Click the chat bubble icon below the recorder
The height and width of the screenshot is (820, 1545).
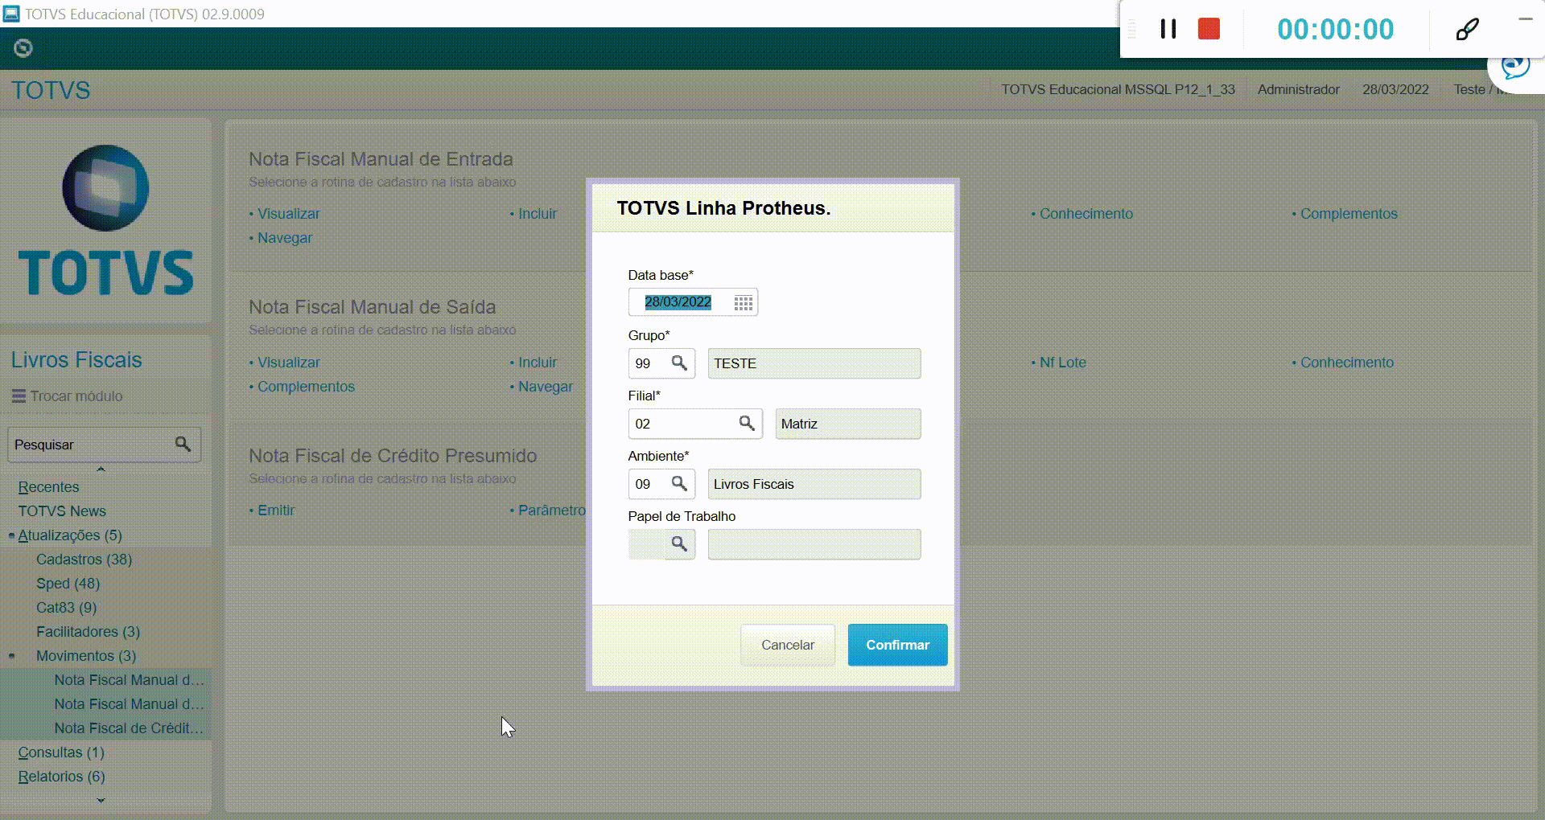[x=1516, y=67]
